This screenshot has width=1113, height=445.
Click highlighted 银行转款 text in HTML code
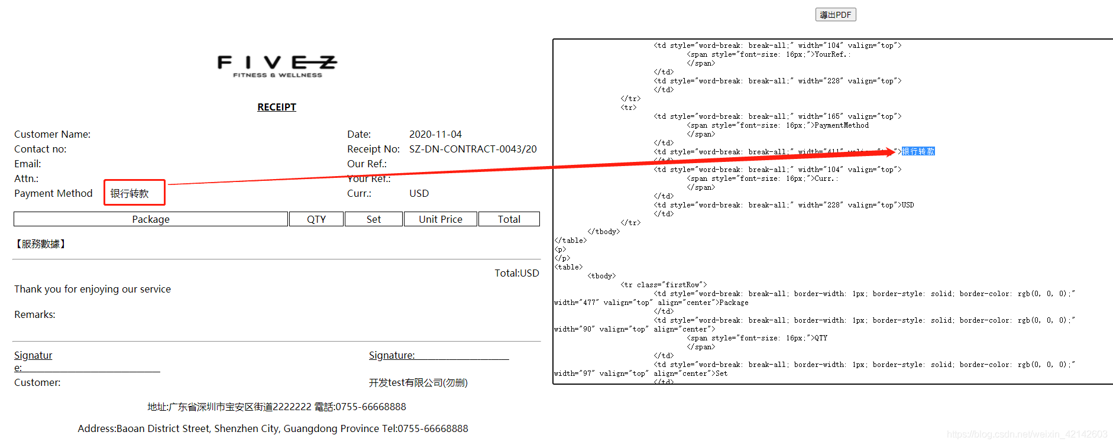[x=918, y=152]
